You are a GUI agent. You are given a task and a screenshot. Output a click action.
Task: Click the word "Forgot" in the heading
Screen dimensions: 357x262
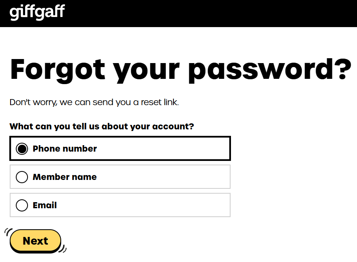(58, 69)
